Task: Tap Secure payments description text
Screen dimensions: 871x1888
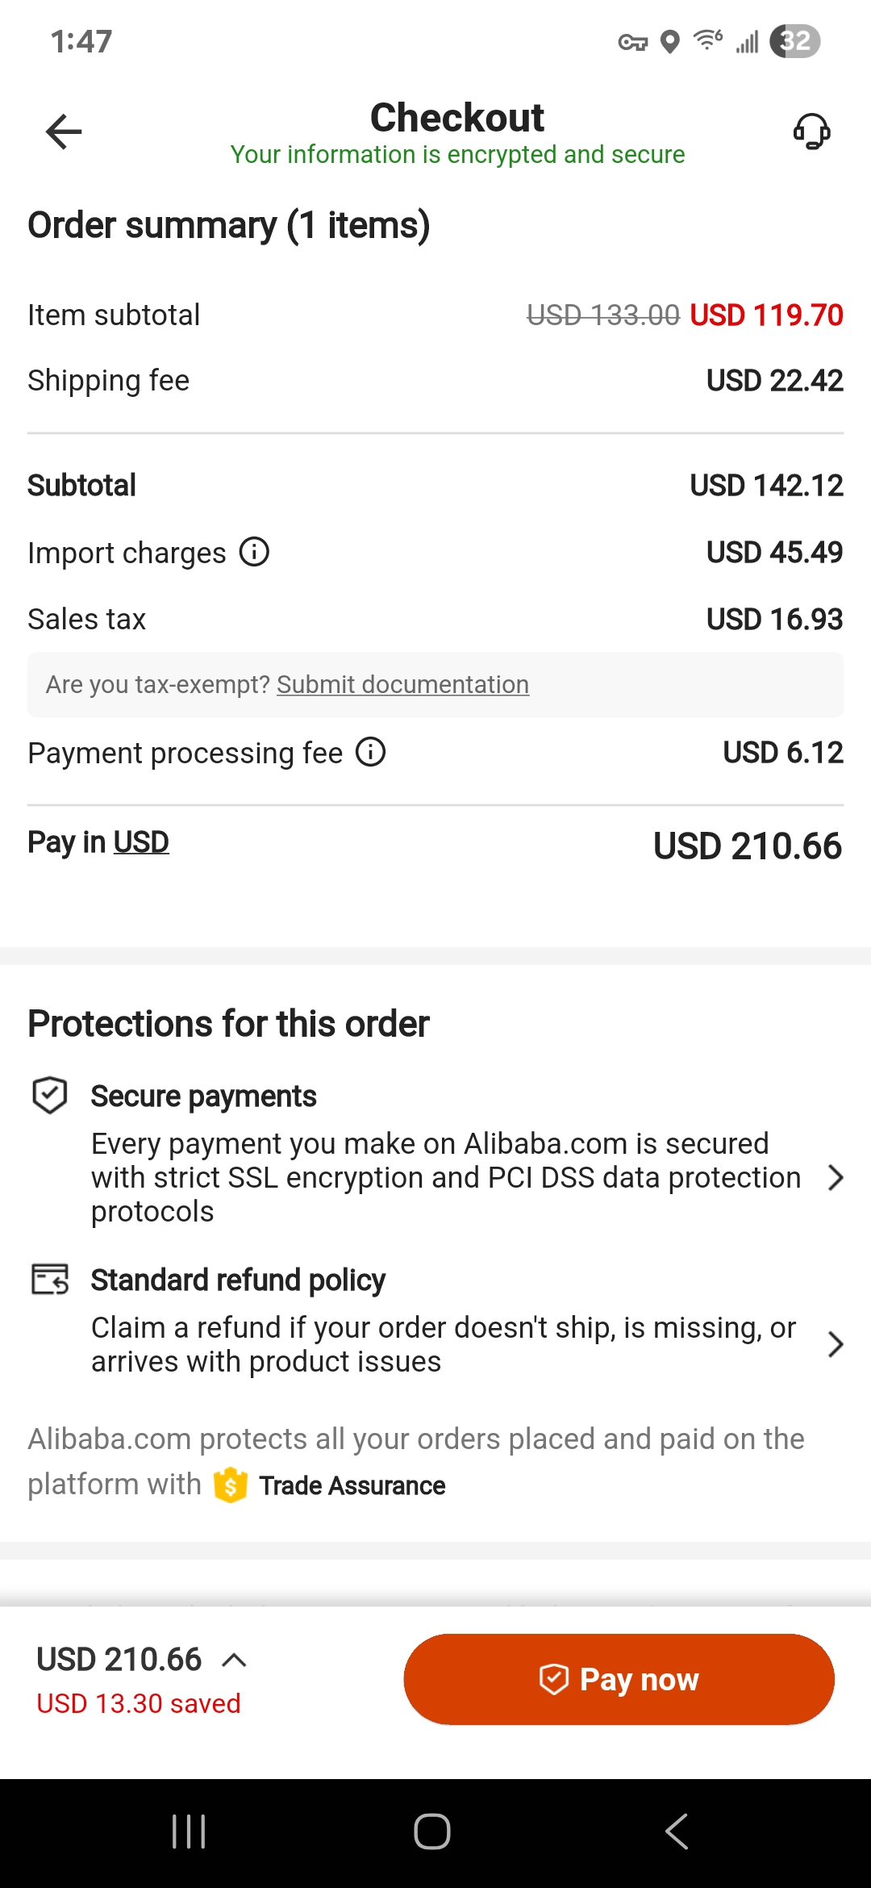Action: (446, 1178)
